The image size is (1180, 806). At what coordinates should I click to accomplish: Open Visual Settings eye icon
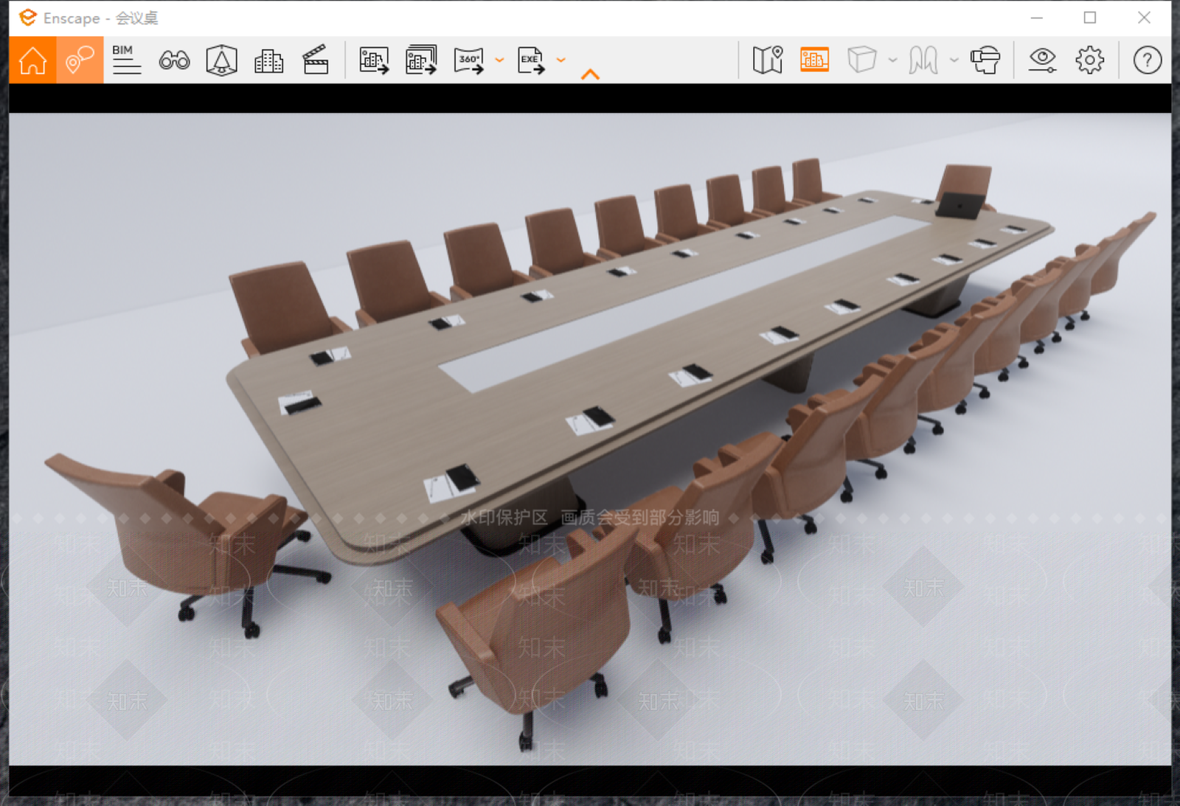(1042, 60)
